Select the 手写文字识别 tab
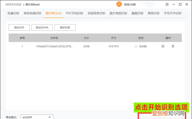 173,13
